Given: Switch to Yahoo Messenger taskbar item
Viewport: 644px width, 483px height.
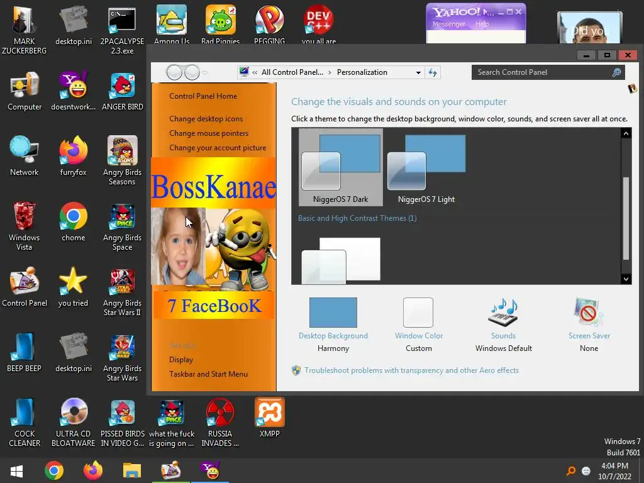Looking at the screenshot, I should click(210, 470).
